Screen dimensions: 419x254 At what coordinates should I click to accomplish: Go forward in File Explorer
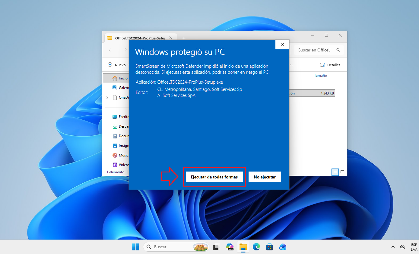click(x=125, y=50)
